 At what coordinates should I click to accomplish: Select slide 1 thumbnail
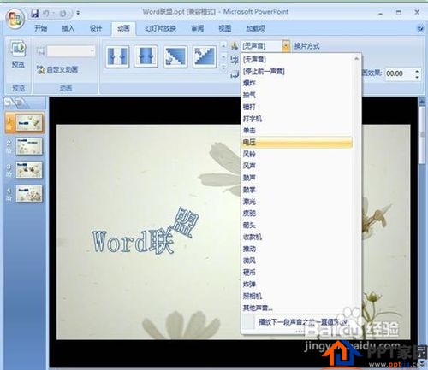coord(29,122)
